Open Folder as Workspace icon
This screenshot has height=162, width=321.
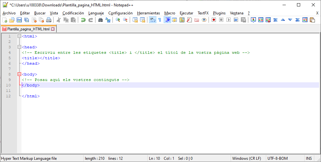(x=196, y=20)
